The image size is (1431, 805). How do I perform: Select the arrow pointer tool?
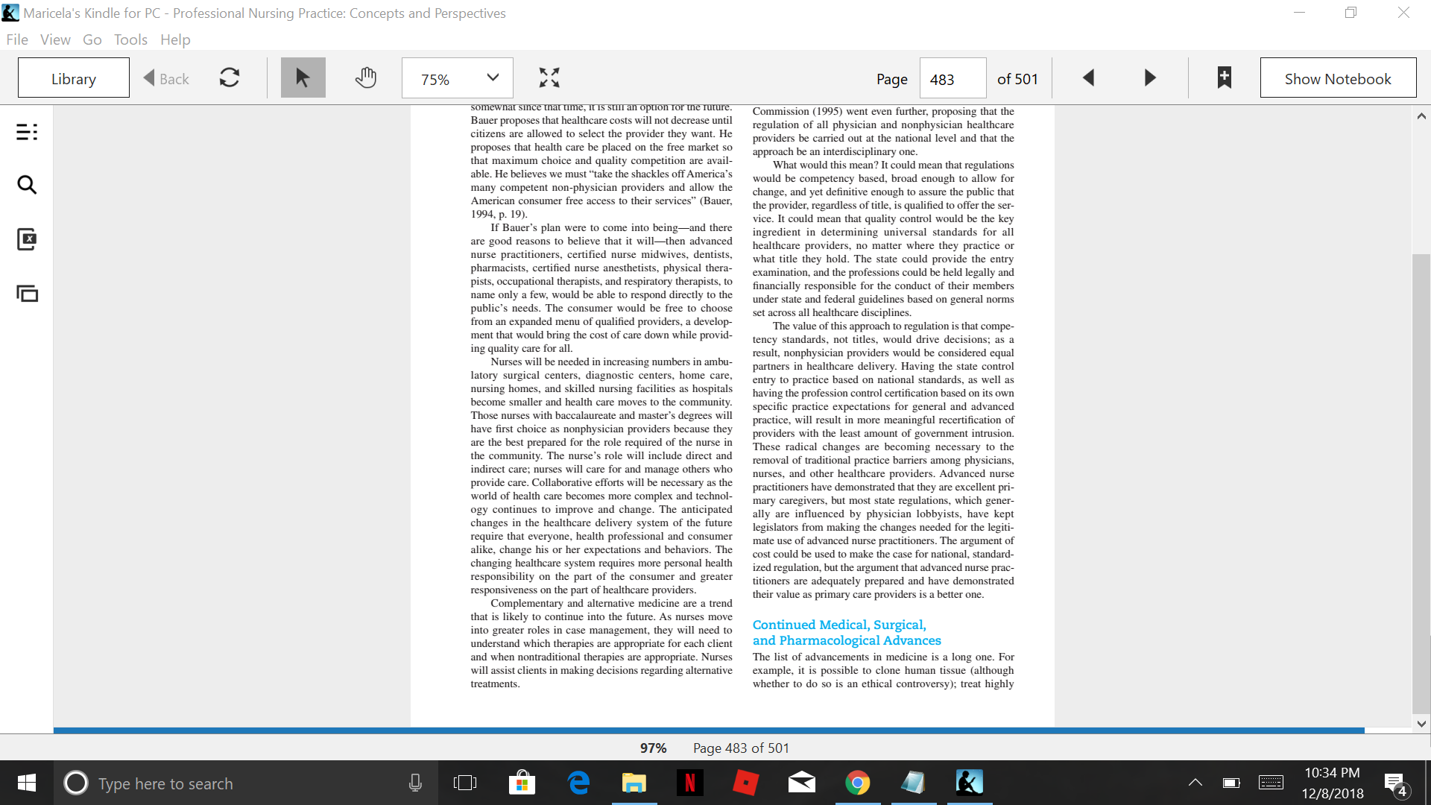(303, 78)
